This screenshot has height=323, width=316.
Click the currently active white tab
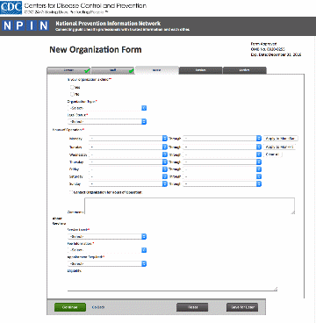[157, 70]
